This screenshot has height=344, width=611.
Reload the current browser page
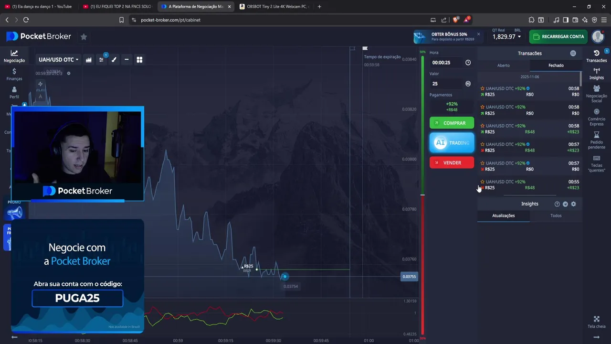click(26, 20)
